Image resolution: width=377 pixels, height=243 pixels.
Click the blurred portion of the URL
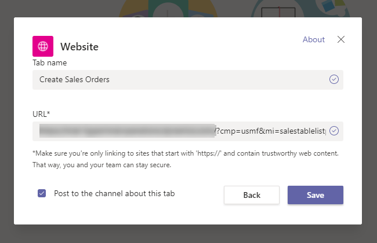(x=126, y=131)
